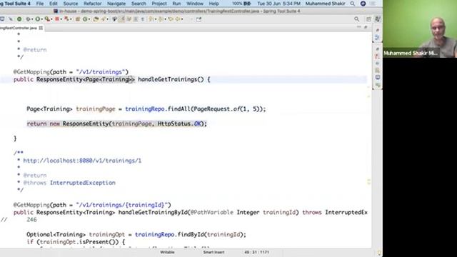457x257 pixels.
Task: Click the Debug gear toolbar icon
Action: (x=28, y=19)
